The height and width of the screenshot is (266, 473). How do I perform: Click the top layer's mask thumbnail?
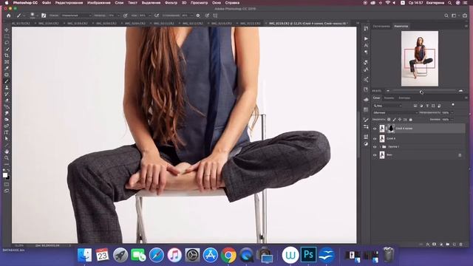point(391,129)
